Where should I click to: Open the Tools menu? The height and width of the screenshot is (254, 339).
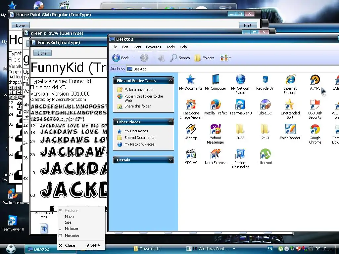[x=170, y=47]
